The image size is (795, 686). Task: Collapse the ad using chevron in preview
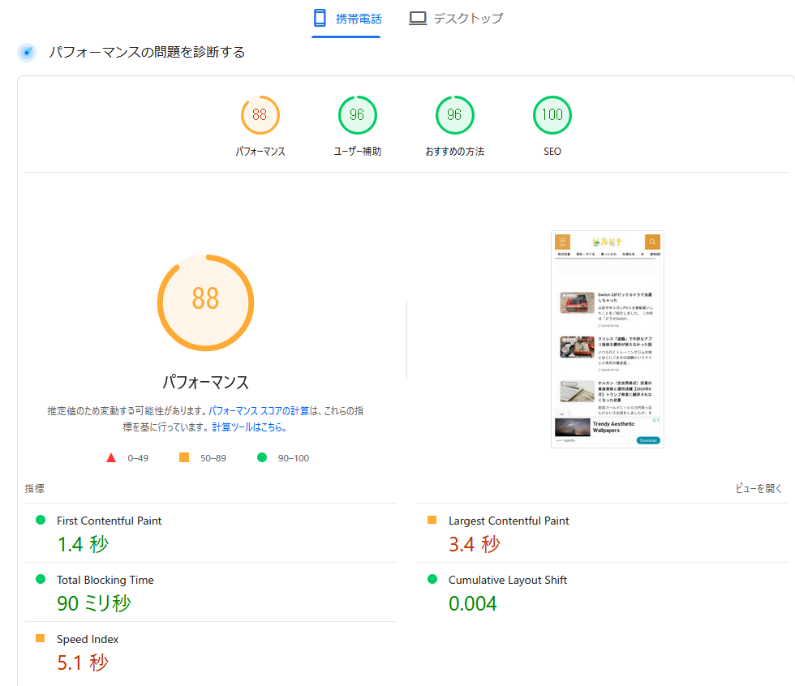pyautogui.click(x=563, y=414)
